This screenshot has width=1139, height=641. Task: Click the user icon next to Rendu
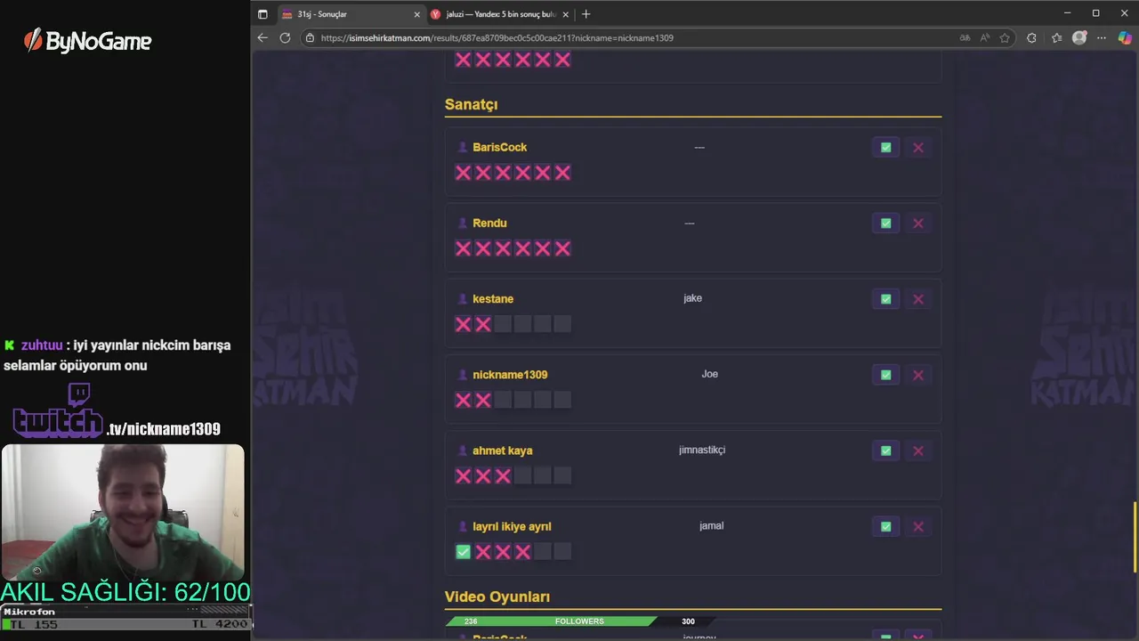pyautogui.click(x=462, y=223)
